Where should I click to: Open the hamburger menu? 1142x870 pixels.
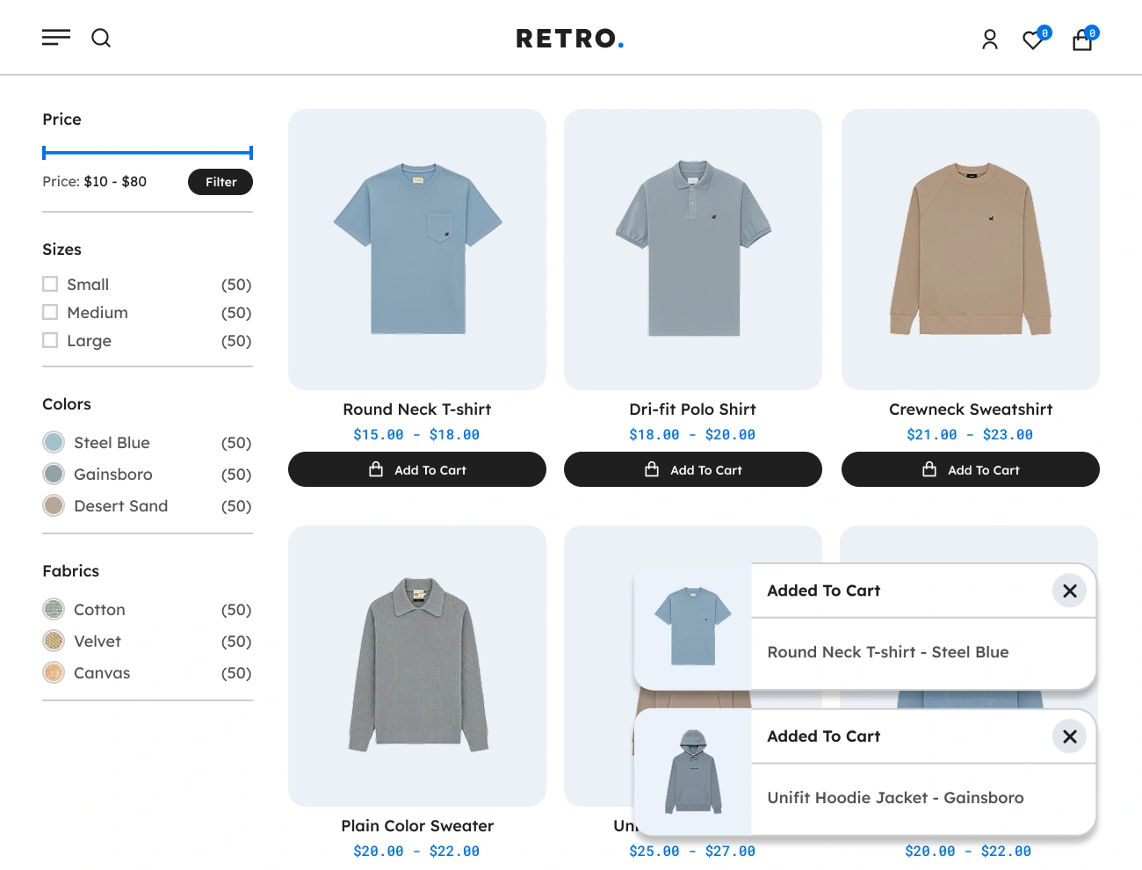click(56, 38)
